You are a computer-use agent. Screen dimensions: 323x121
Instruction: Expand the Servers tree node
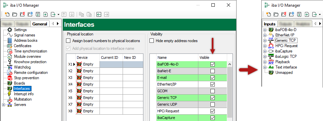tap(3, 105)
